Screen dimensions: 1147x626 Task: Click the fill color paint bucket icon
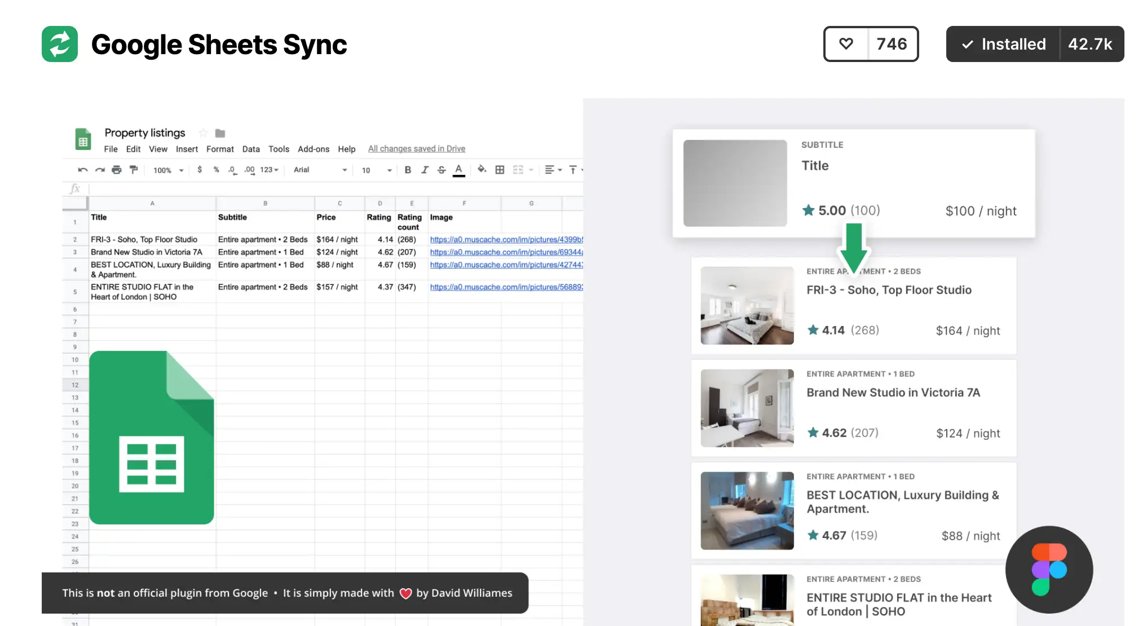coord(482,169)
